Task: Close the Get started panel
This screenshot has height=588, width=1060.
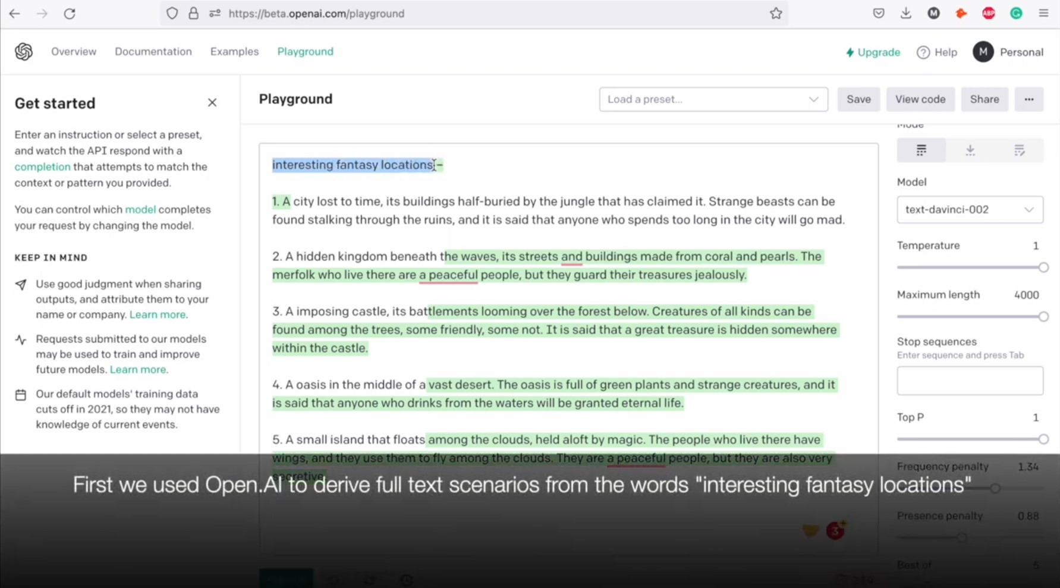Action: (x=212, y=103)
